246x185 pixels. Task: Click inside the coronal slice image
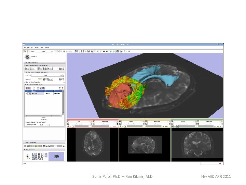(x=197, y=145)
